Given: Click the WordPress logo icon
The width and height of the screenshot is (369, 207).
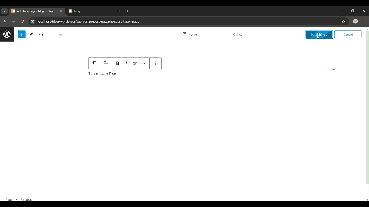Looking at the screenshot, I should (7, 34).
